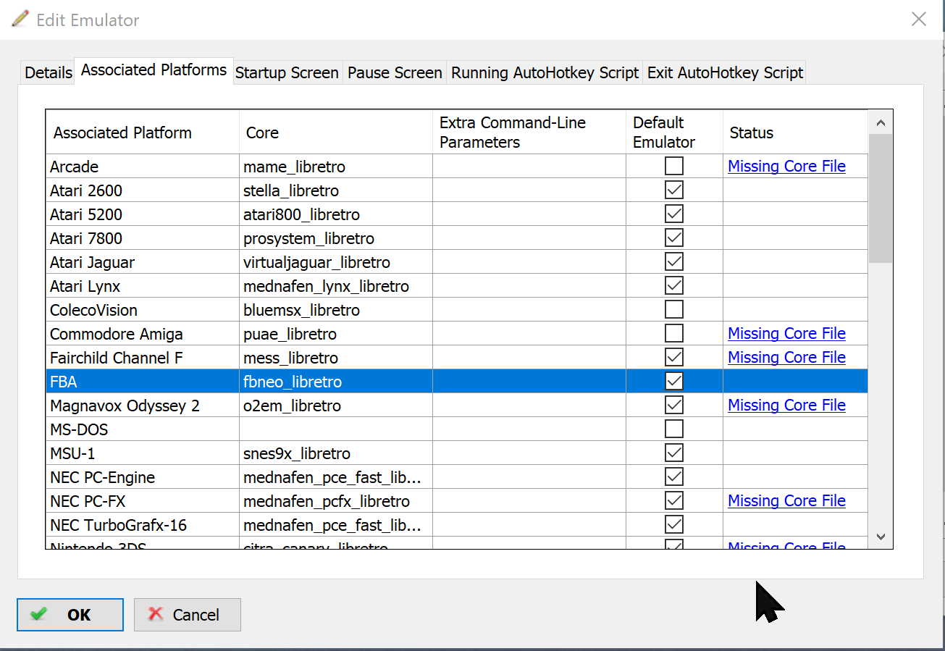
Task: Open the Pause Screen tab
Action: point(395,72)
